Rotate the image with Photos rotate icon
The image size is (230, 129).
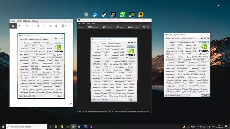(50, 26)
